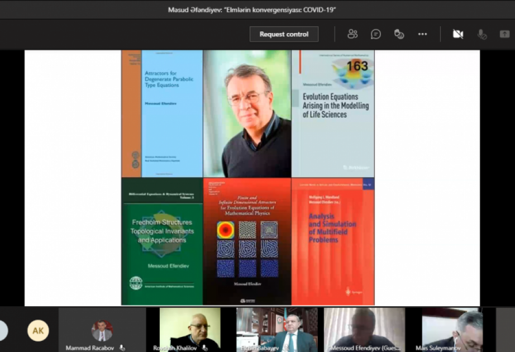515x352 pixels.
Task: Click Analysis and Simulation of Multifield cover
Action: tap(333, 241)
